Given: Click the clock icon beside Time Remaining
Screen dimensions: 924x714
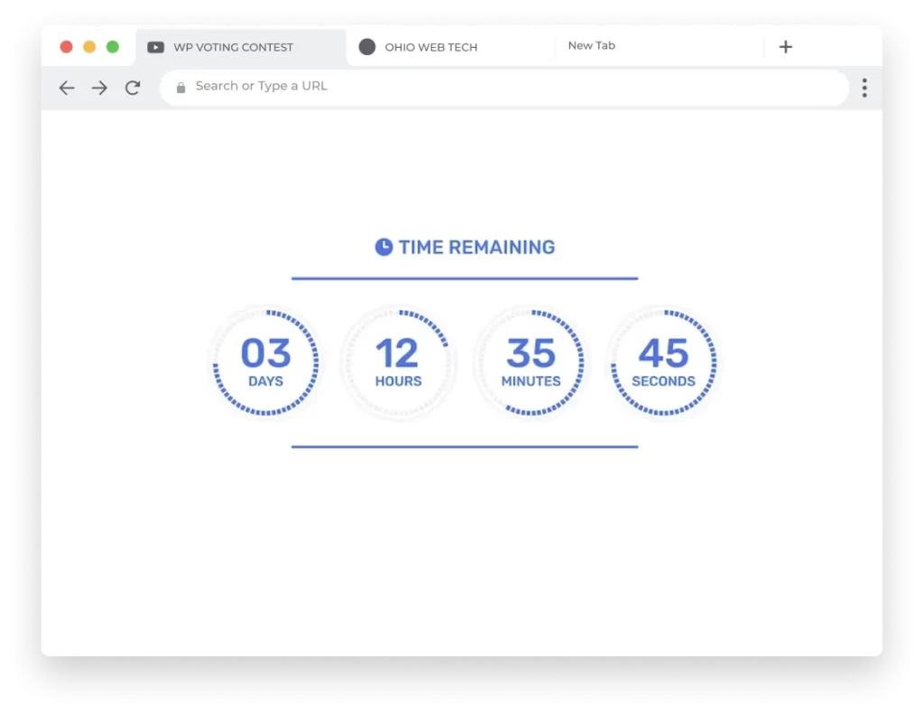Looking at the screenshot, I should (x=383, y=247).
